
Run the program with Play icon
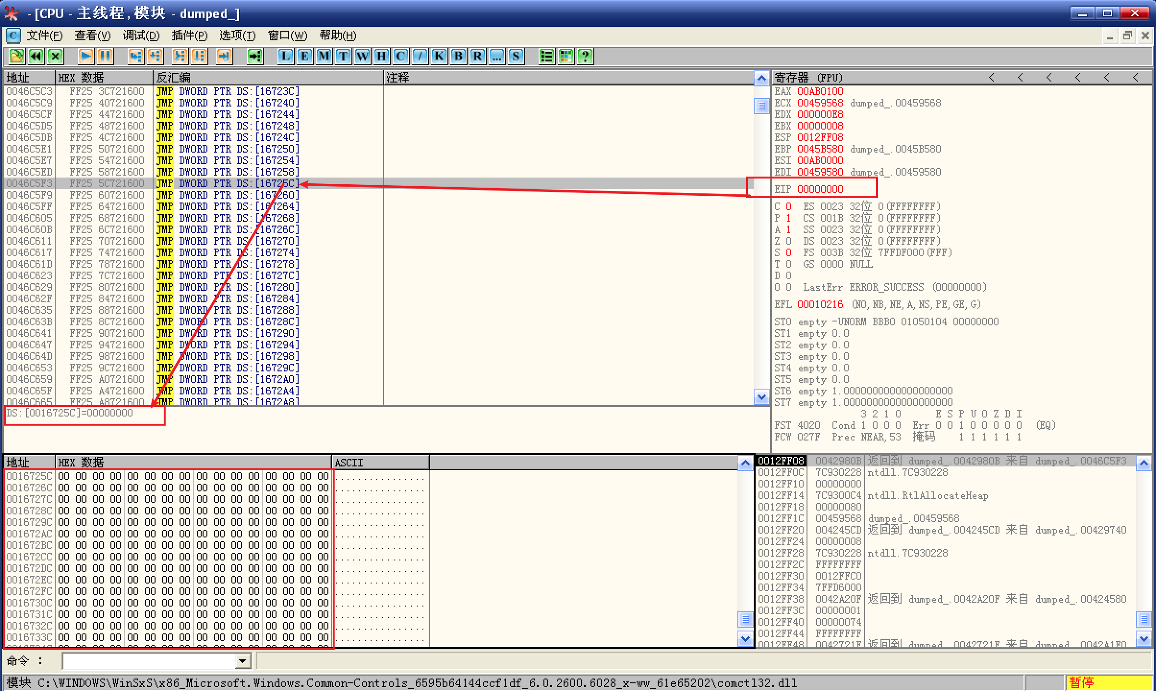(x=86, y=56)
